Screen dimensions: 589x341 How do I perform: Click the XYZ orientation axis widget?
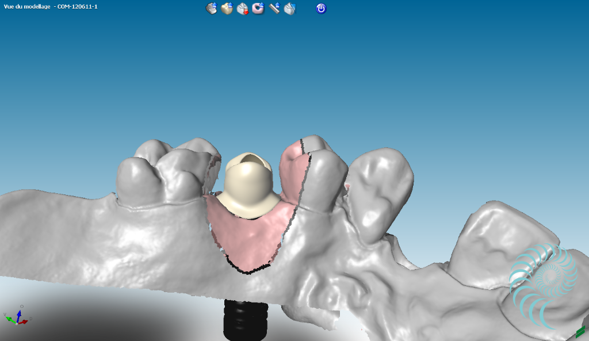pos(18,317)
